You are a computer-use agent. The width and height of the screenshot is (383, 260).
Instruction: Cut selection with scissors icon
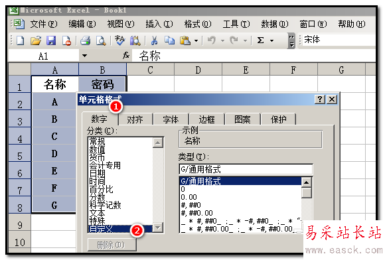pos(154,40)
